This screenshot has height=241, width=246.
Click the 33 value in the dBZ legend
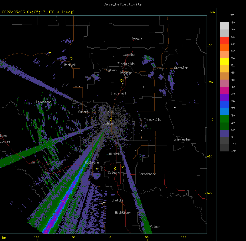click(x=233, y=108)
